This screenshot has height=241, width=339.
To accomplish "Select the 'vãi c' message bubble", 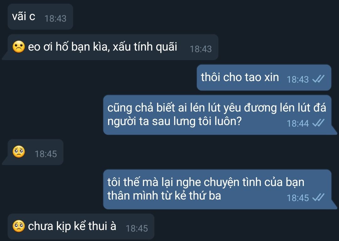I will 40,17.
